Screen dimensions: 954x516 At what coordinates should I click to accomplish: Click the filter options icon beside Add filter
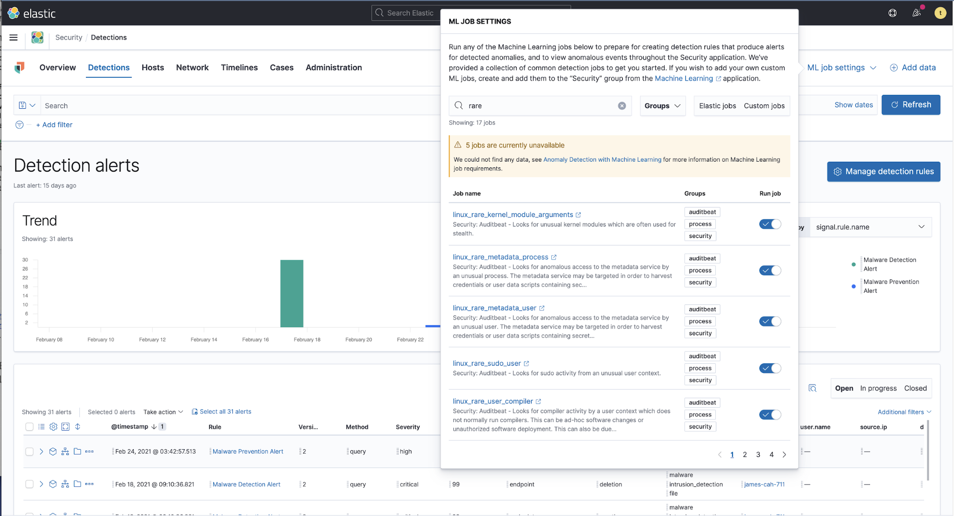(x=19, y=125)
